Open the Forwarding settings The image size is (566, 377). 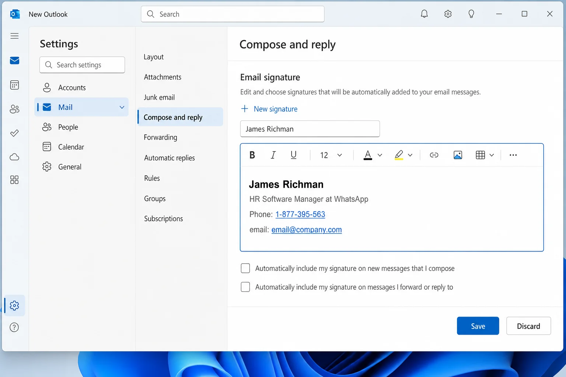point(160,137)
